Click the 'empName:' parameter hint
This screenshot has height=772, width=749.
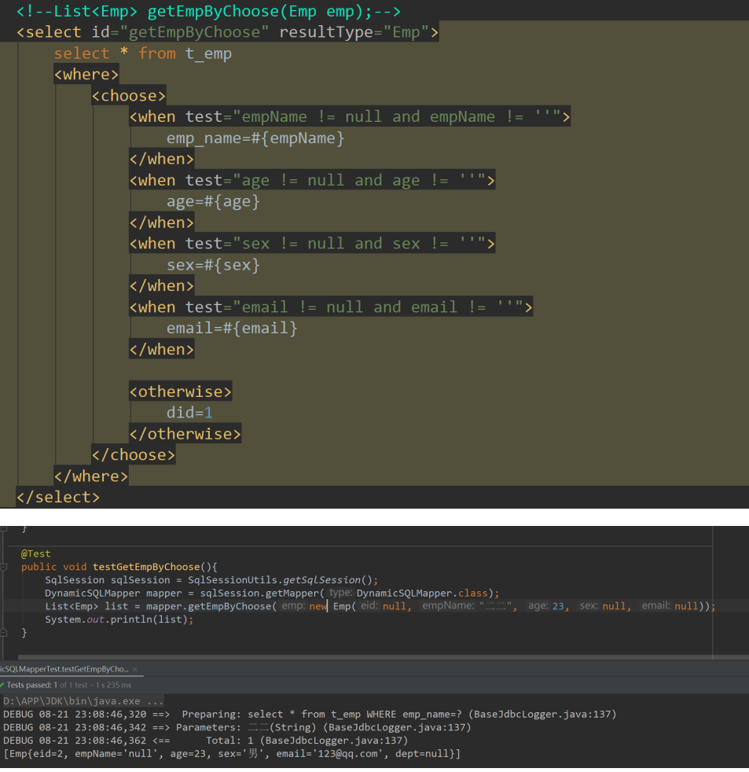pos(448,606)
